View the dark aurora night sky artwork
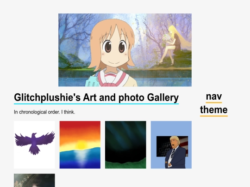250x187 pixels. click(x=125, y=145)
